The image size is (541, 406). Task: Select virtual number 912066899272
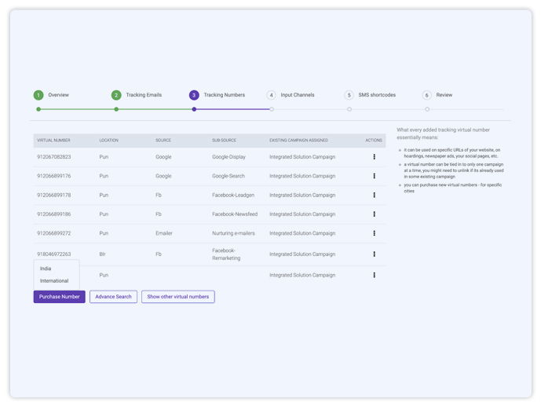[x=54, y=233]
